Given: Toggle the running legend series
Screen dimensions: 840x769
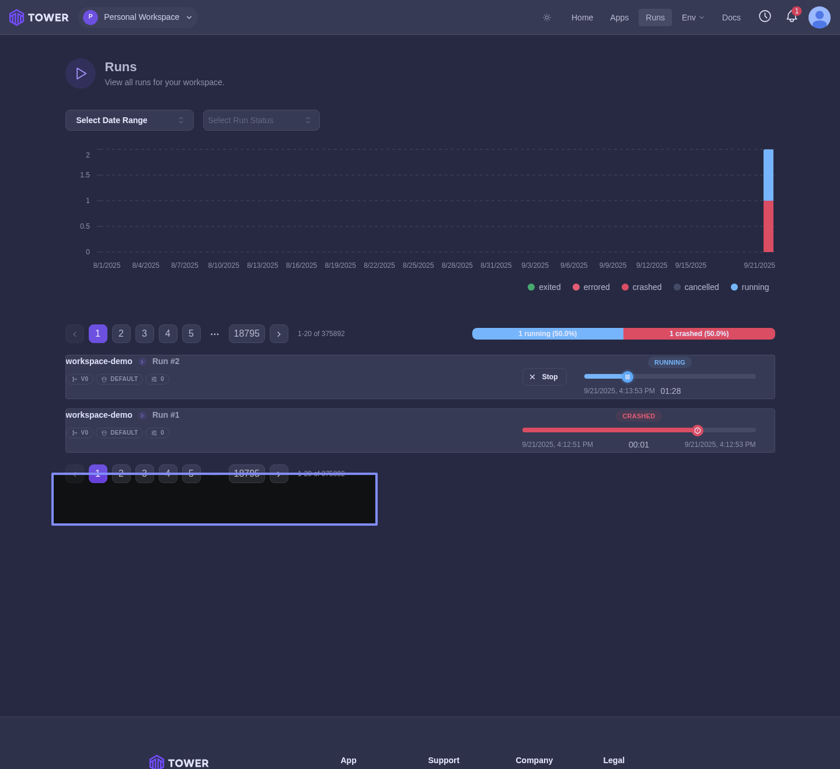Looking at the screenshot, I should coord(750,287).
